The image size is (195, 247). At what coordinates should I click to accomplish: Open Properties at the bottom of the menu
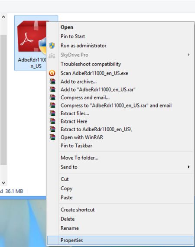click(120, 240)
